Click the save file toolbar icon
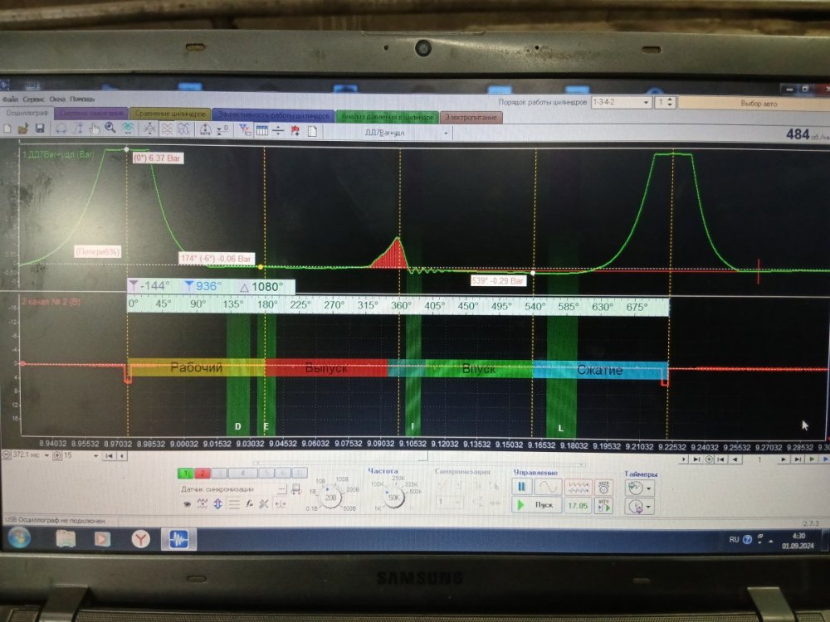This screenshot has width=830, height=622. [x=39, y=129]
